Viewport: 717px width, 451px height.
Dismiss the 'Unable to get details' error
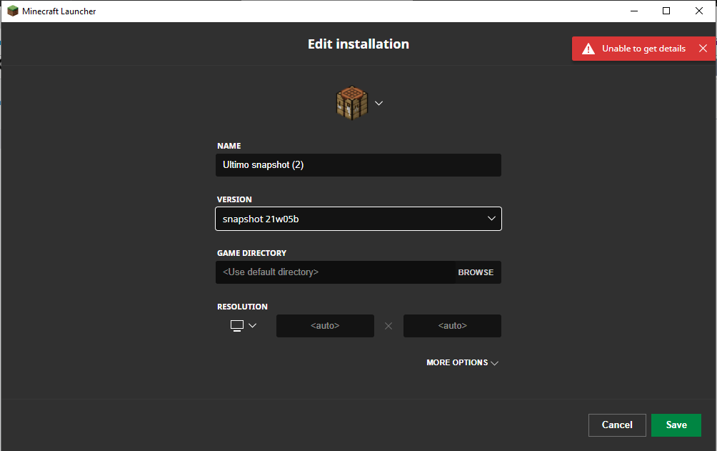[x=703, y=49]
